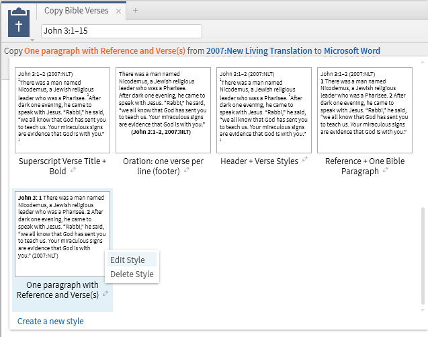Open the One paragraph with Reference and Verse(s) style selector
Viewport: 428px width, 337px height.
pos(105,51)
